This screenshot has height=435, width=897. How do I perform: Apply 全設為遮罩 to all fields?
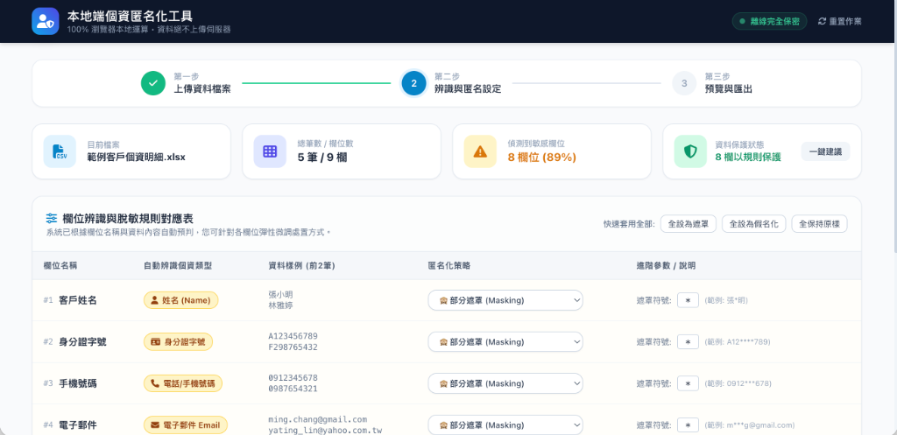tap(689, 224)
